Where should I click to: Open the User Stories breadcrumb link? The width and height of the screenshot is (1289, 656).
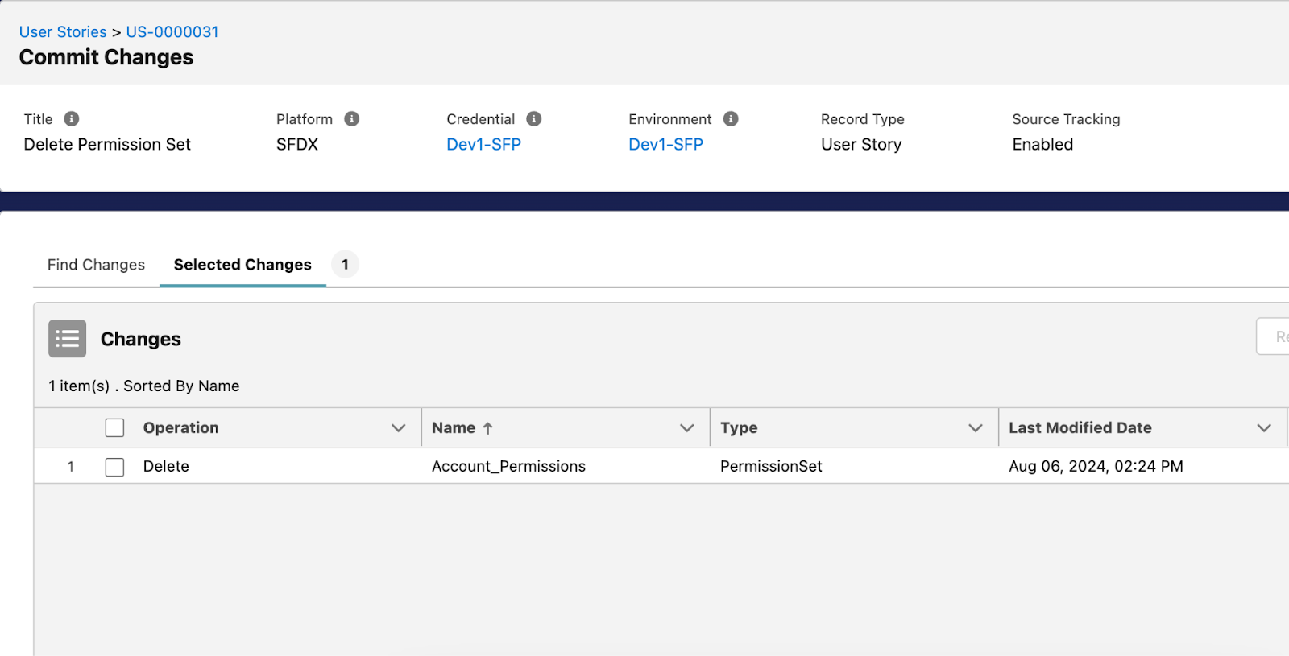pyautogui.click(x=63, y=32)
